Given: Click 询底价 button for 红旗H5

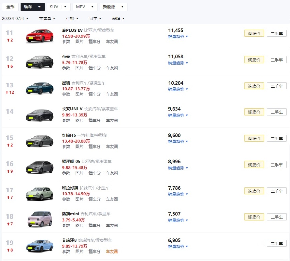Looking at the screenshot, I should [254, 138].
